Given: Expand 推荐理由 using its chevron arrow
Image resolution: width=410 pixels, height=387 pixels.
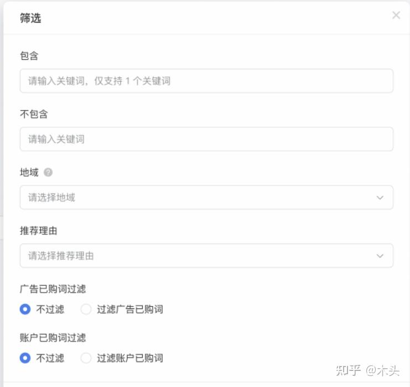Looking at the screenshot, I should (x=380, y=256).
